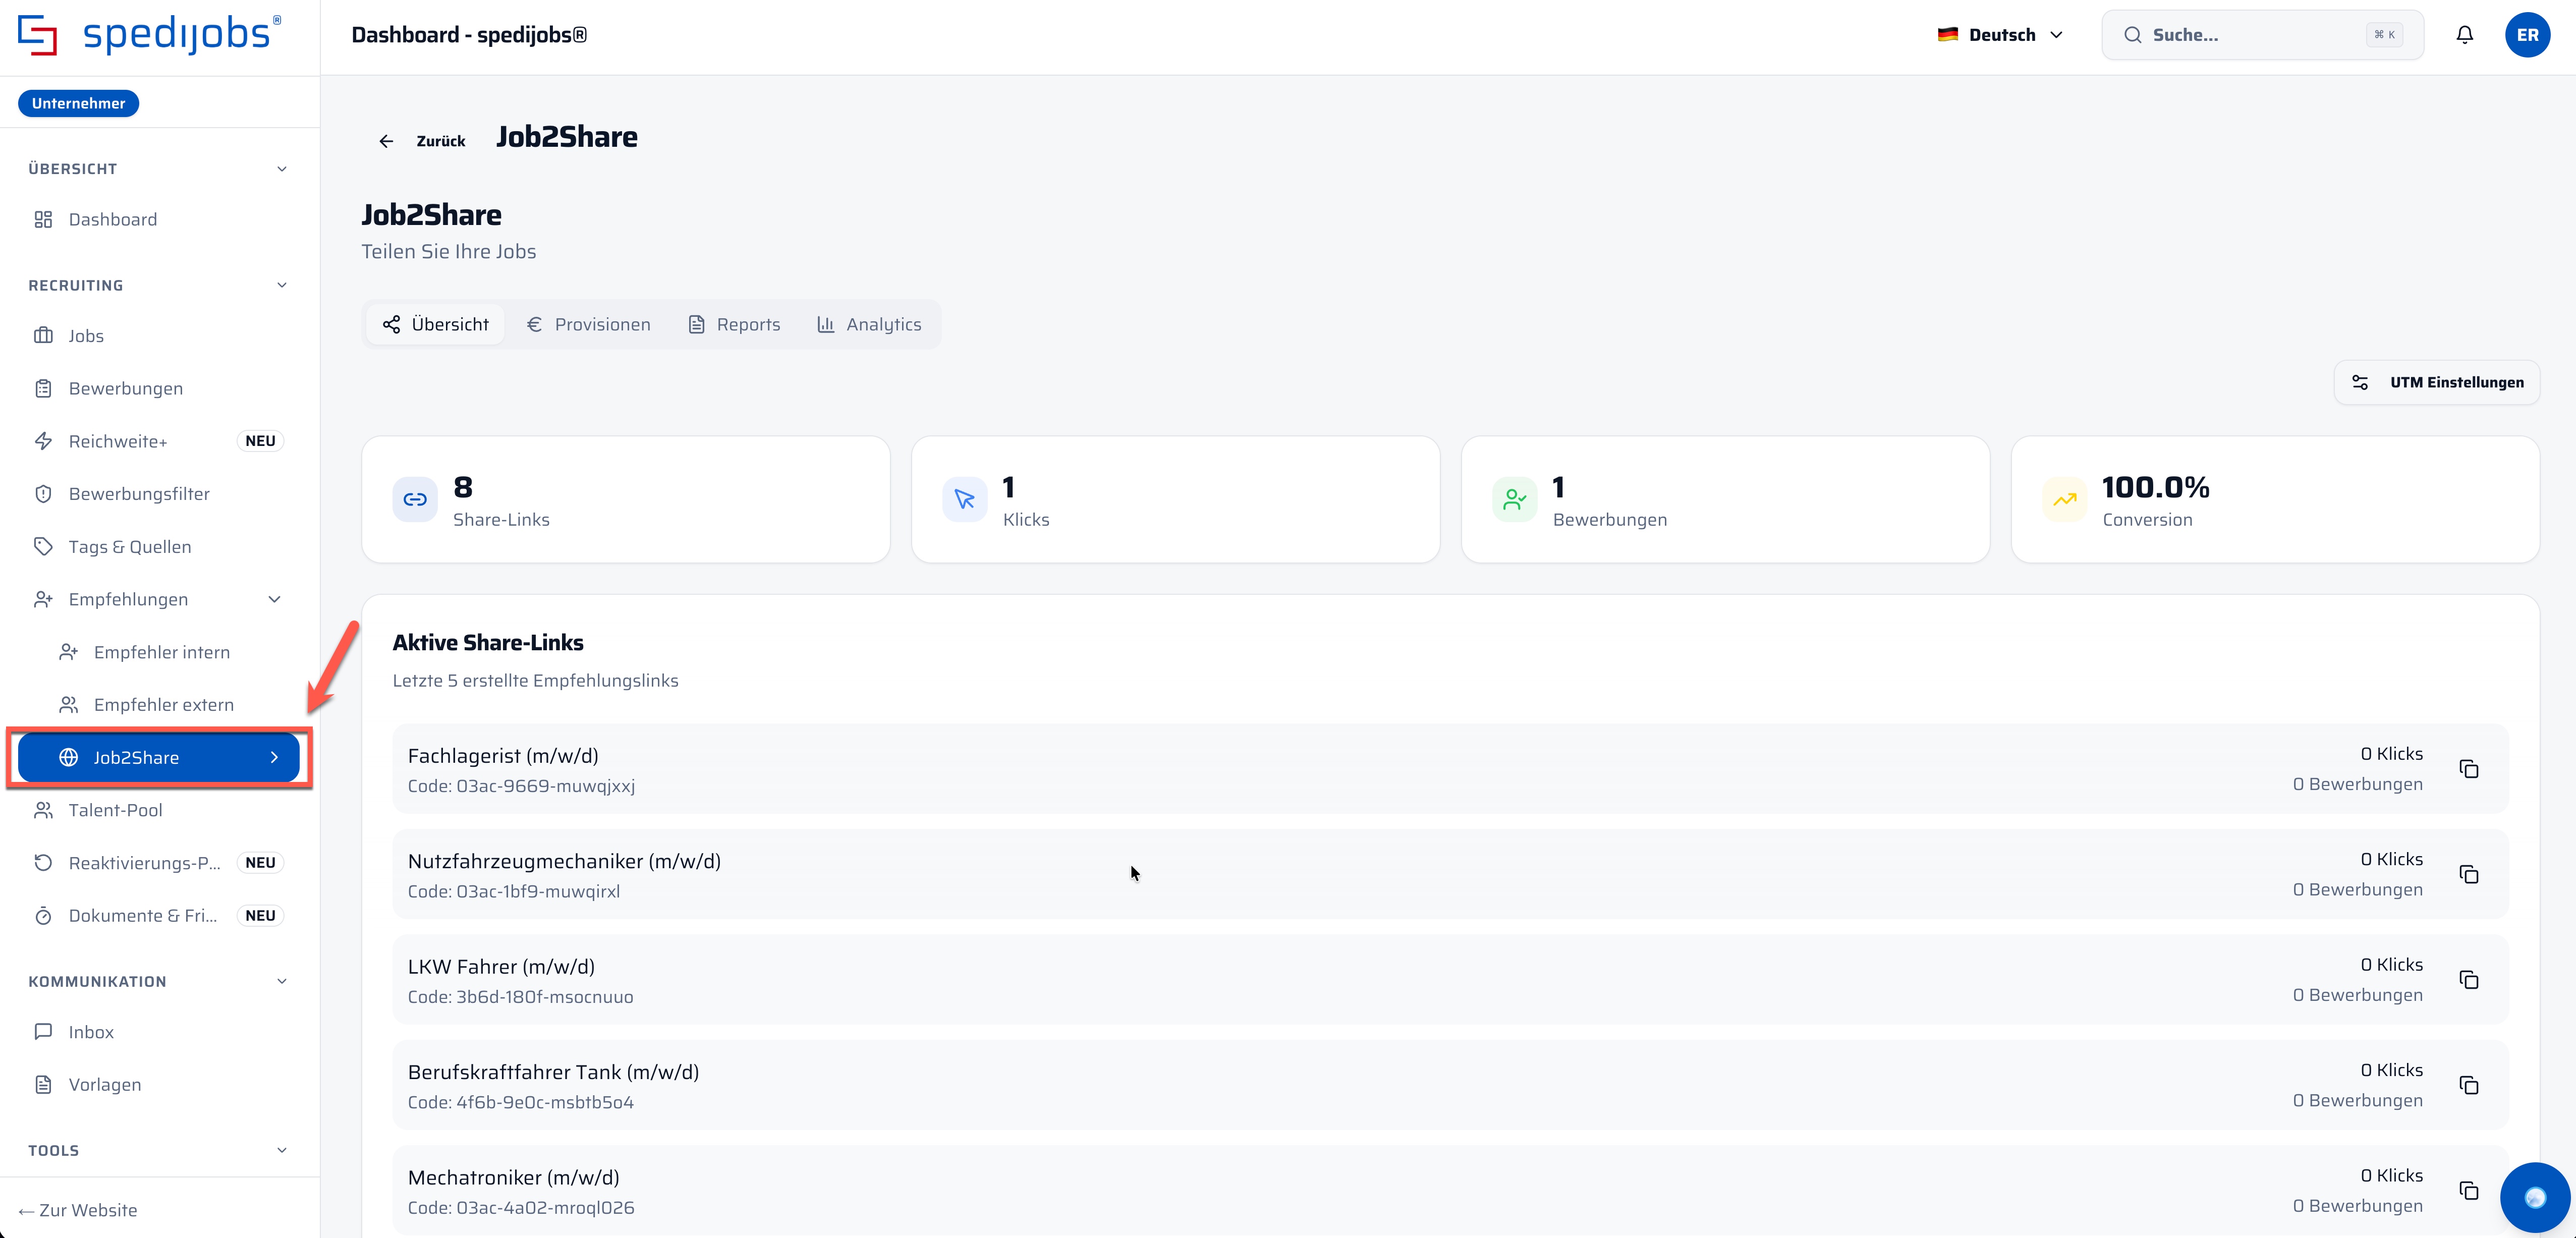The image size is (2576, 1238).
Task: Open Reichweite+ in the sidebar
Action: 159,441
